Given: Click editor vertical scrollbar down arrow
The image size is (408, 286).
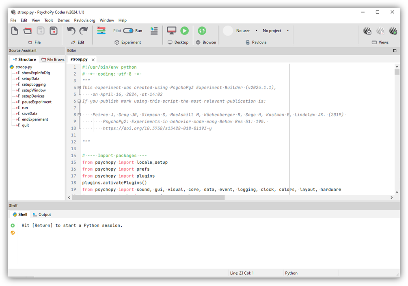Looking at the screenshot, I should (x=397, y=192).
